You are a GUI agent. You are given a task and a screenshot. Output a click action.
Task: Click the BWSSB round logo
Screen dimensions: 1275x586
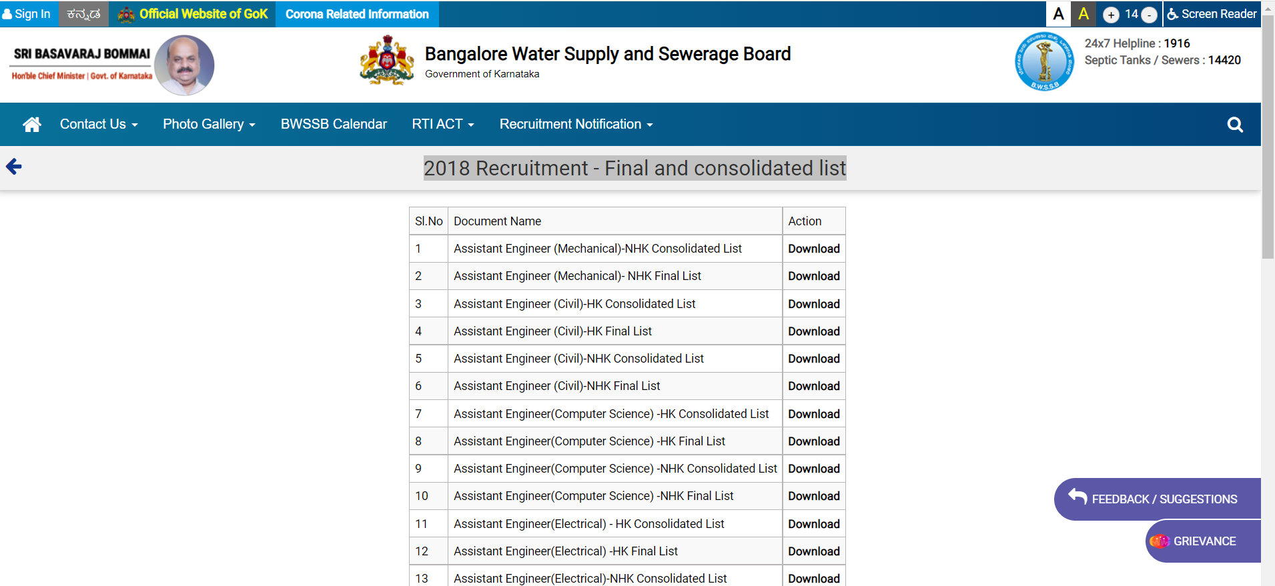click(1044, 62)
